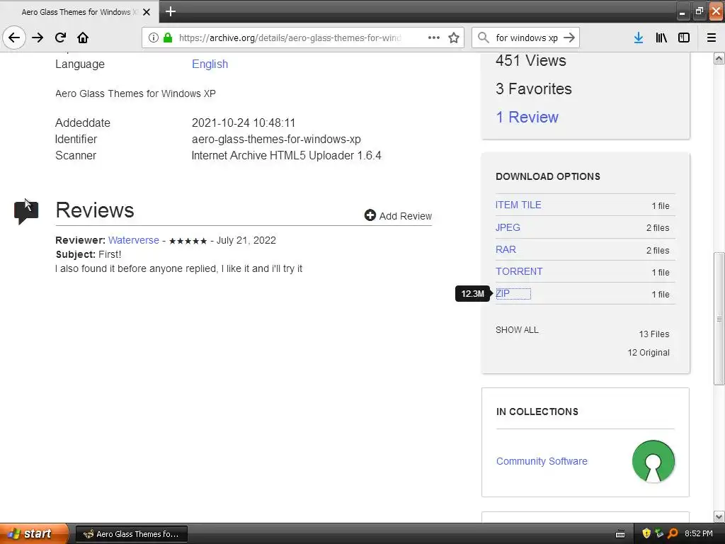Image resolution: width=725 pixels, height=544 pixels.
Task: Open the JPEG download option
Action: [508, 227]
